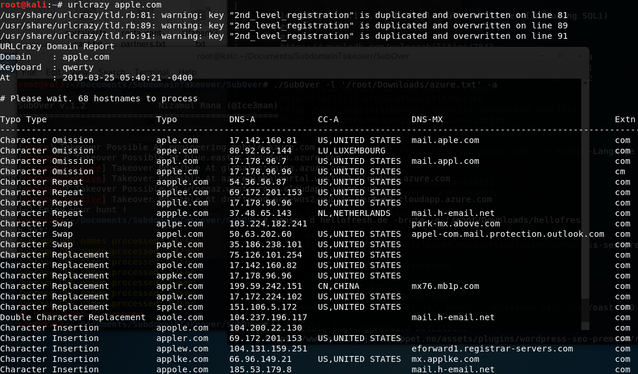The height and width of the screenshot is (374, 638).
Task: Click the 'Double Character Replacement' typo type
Action: tap(73, 317)
